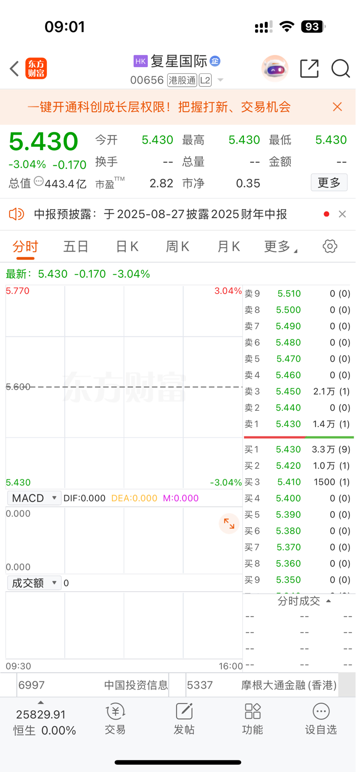Select 卖1 price 5.430 row
The width and height of the screenshot is (356, 772).
point(298,424)
